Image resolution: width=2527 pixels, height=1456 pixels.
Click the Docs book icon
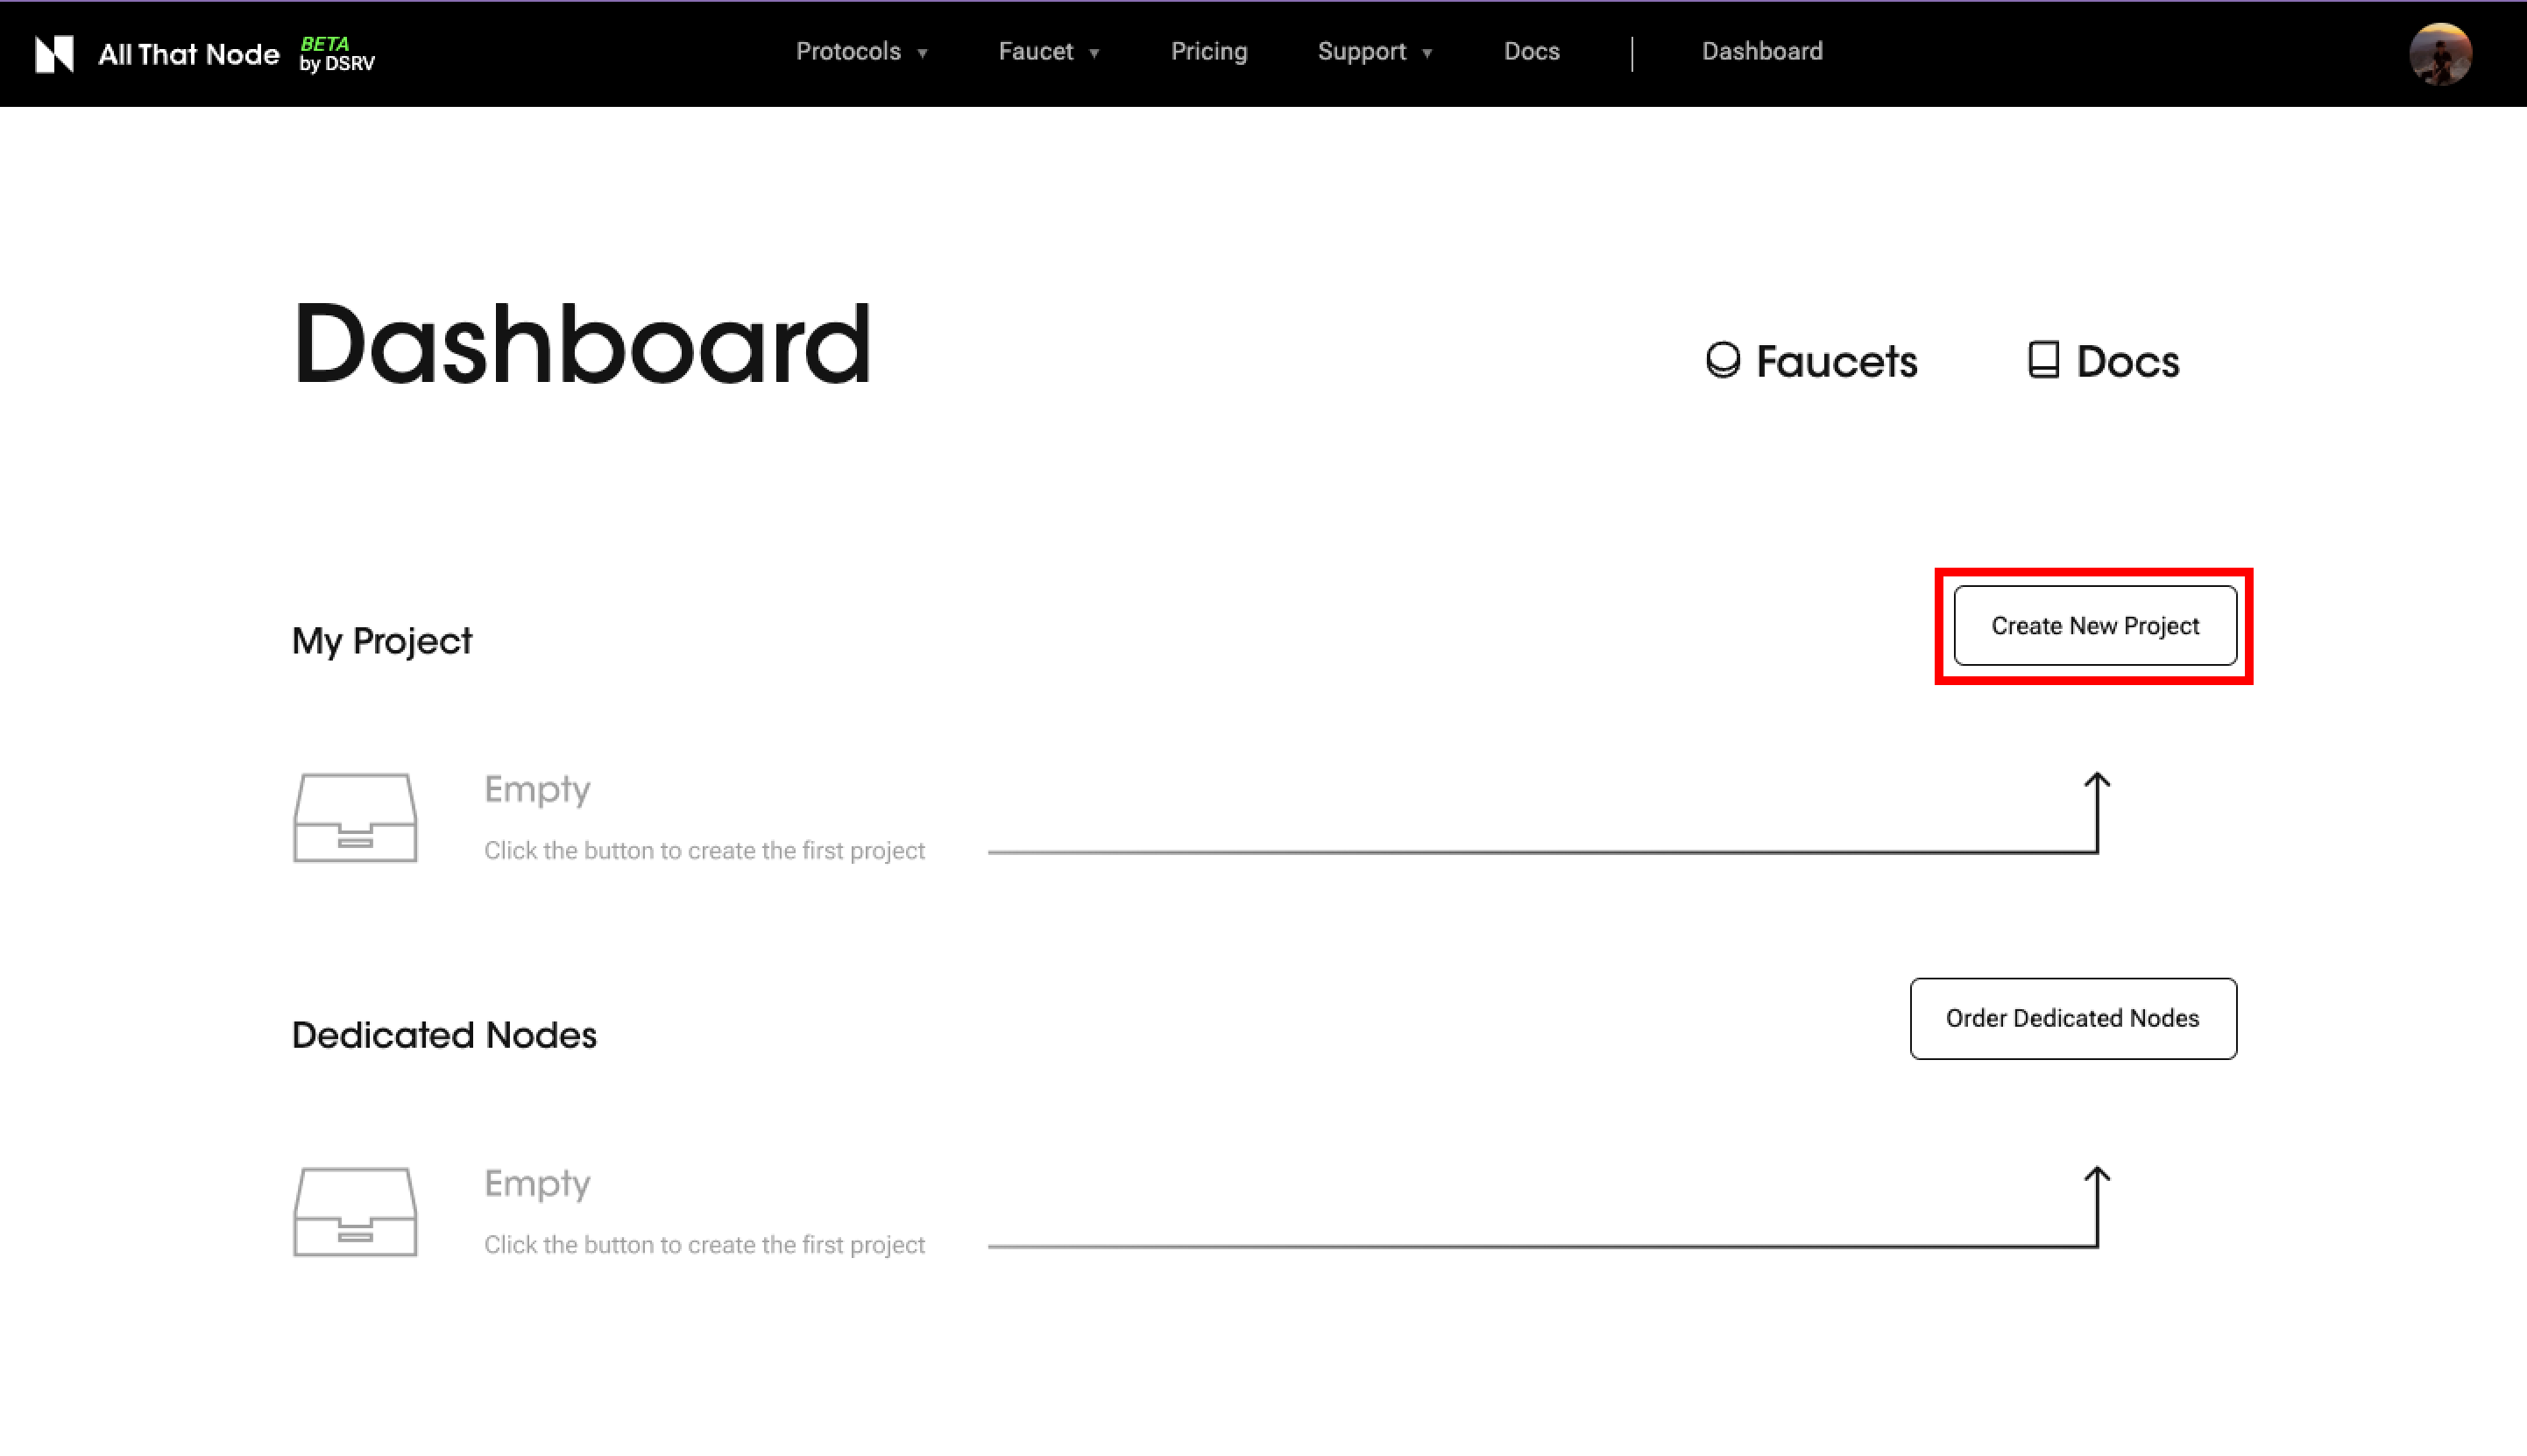2043,360
